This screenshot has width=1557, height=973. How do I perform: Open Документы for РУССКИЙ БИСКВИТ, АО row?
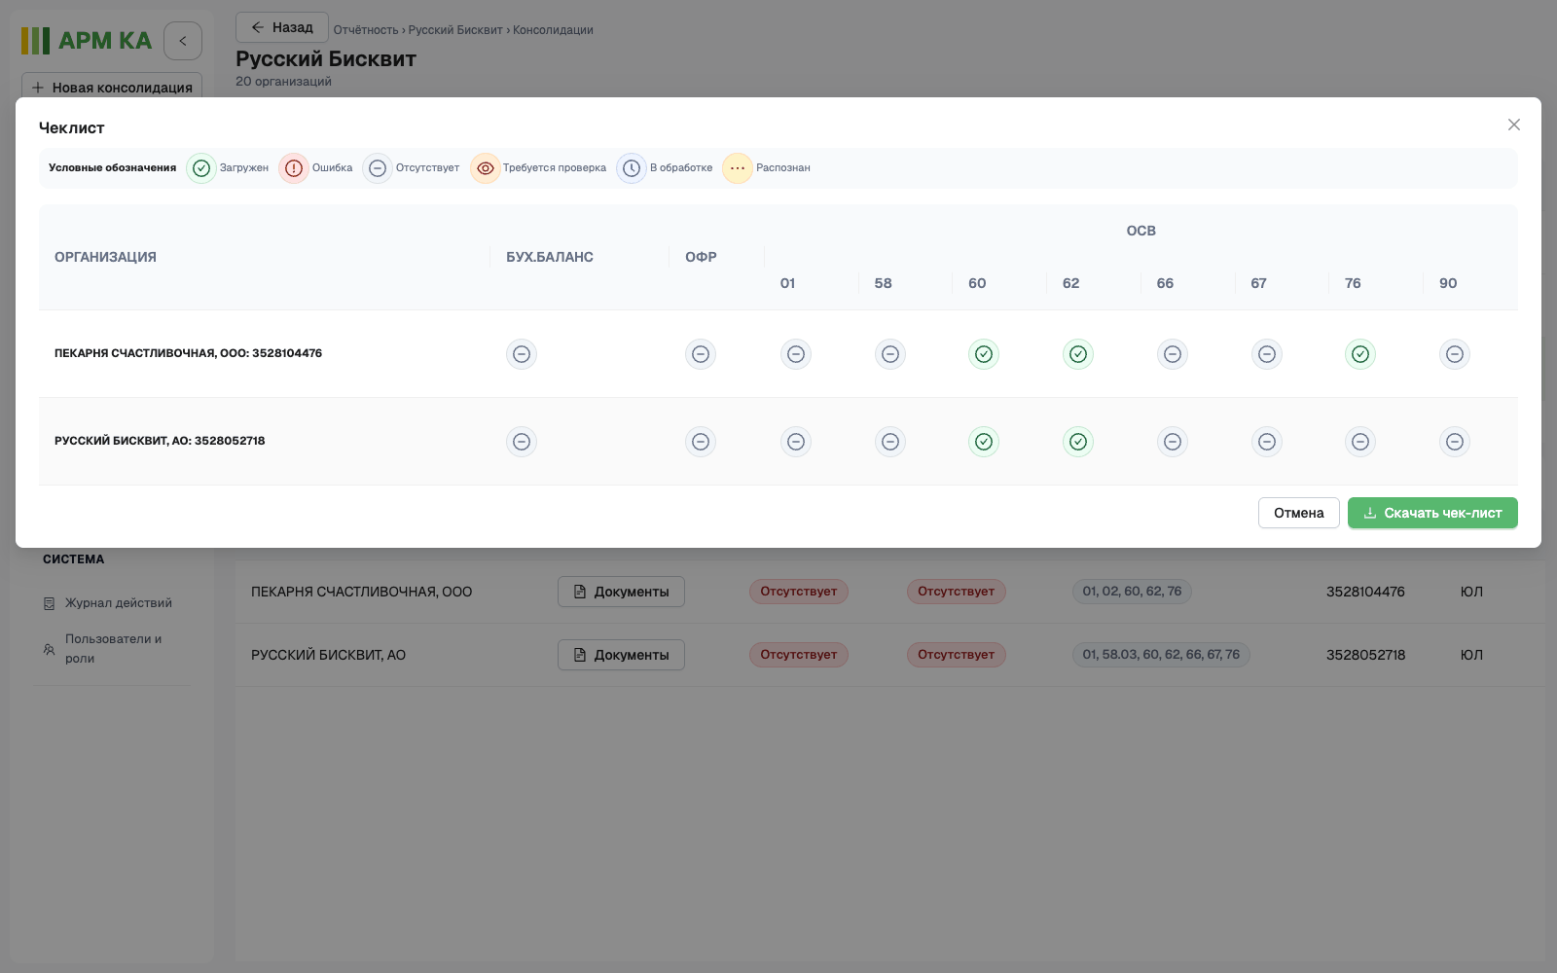[621, 655]
